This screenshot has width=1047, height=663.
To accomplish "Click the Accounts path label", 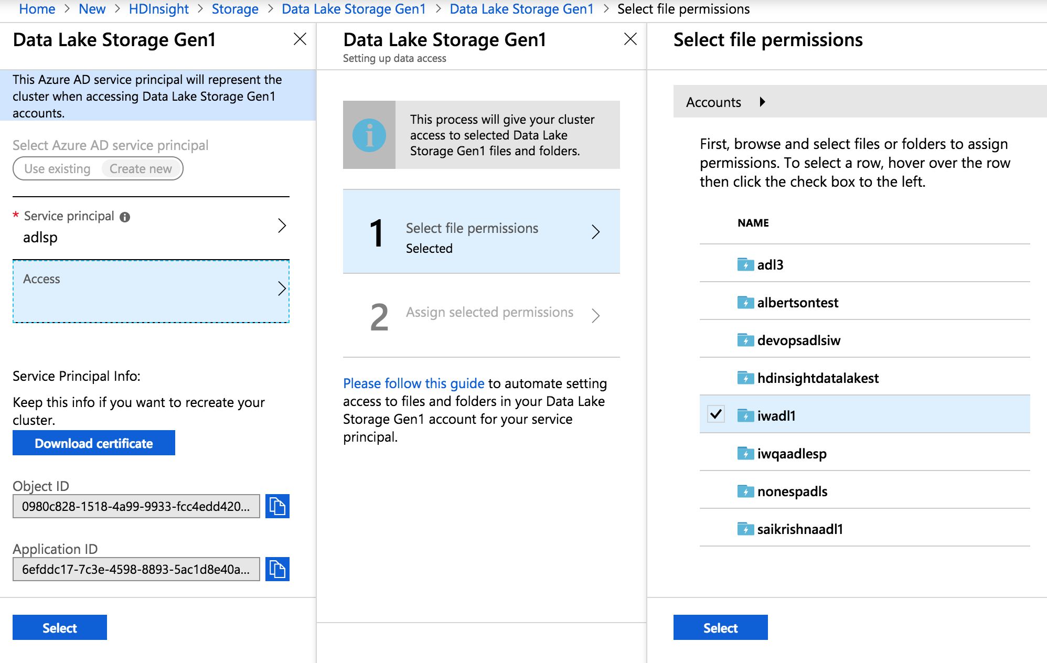I will click(x=713, y=102).
